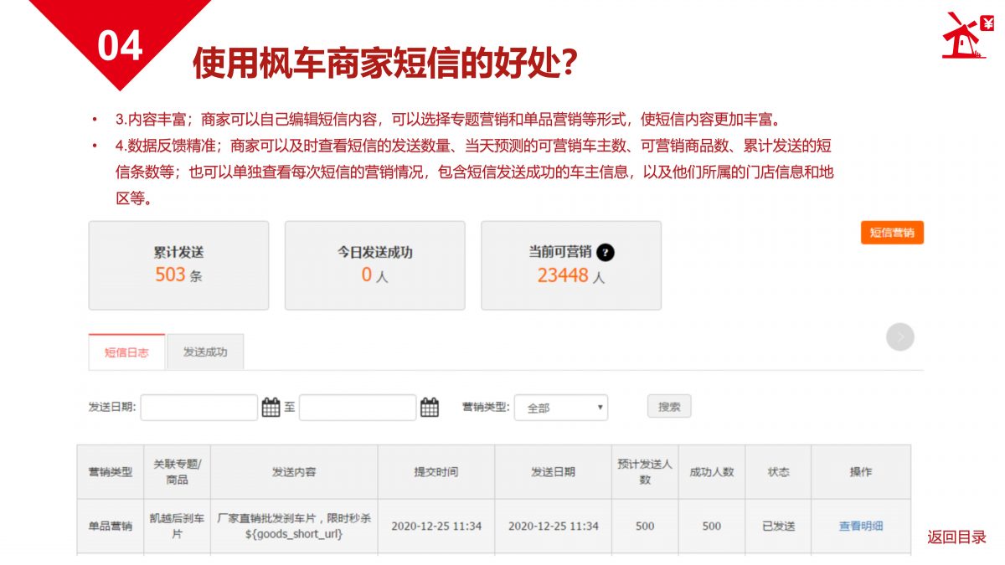Click the 状态 column header
This screenshot has height=565, width=1005.
[778, 472]
